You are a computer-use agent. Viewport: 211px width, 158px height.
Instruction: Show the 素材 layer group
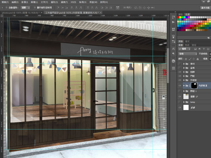[x=179, y=63]
